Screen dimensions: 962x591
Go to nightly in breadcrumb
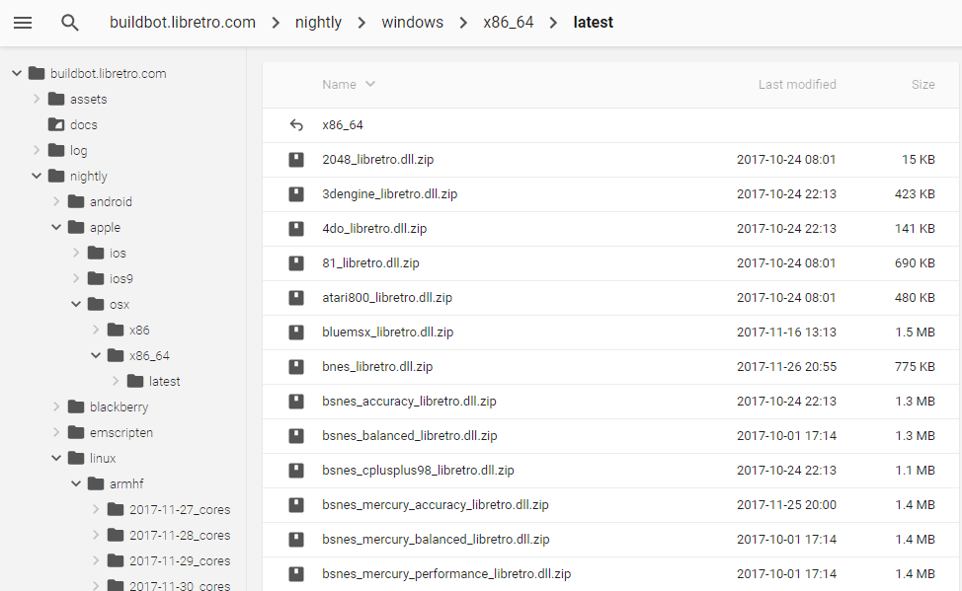[x=318, y=23]
